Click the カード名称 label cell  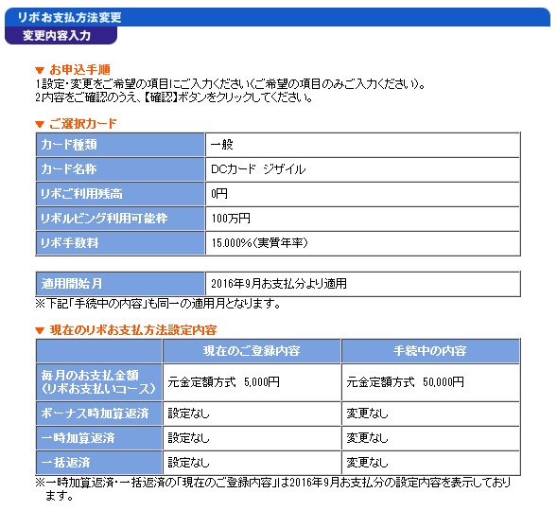120,169
